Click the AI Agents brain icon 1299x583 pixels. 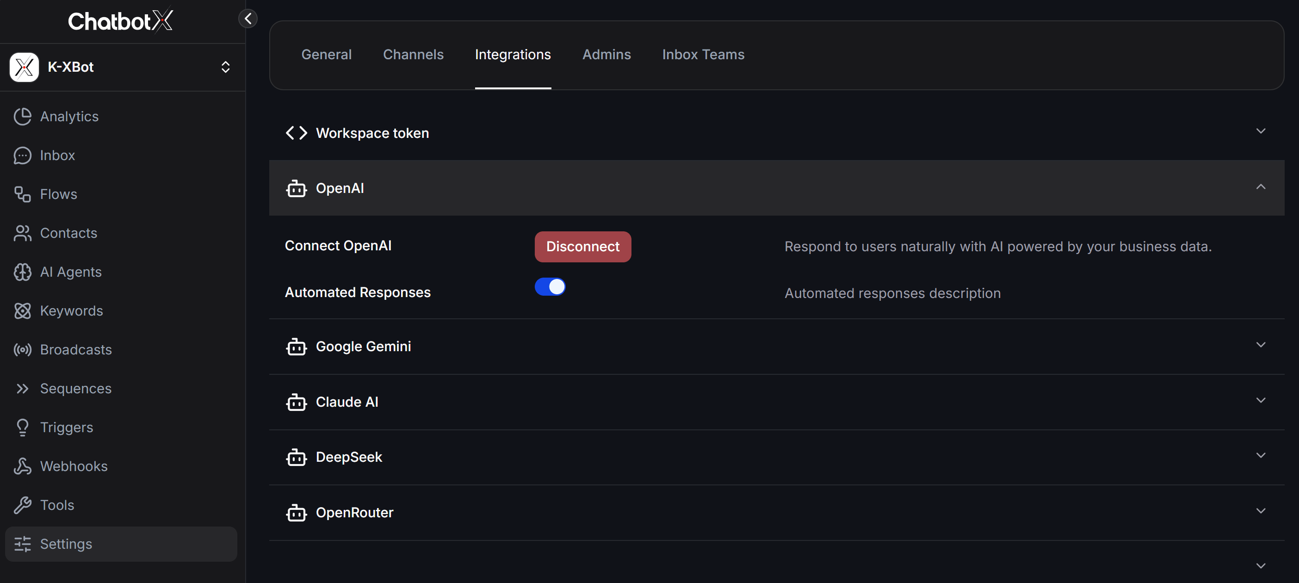[22, 272]
